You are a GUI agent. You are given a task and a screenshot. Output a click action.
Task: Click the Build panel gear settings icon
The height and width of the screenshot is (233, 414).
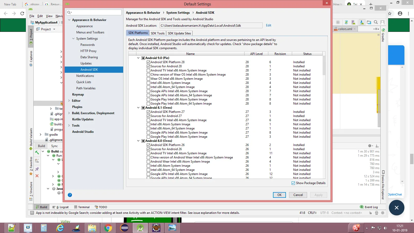[370, 146]
